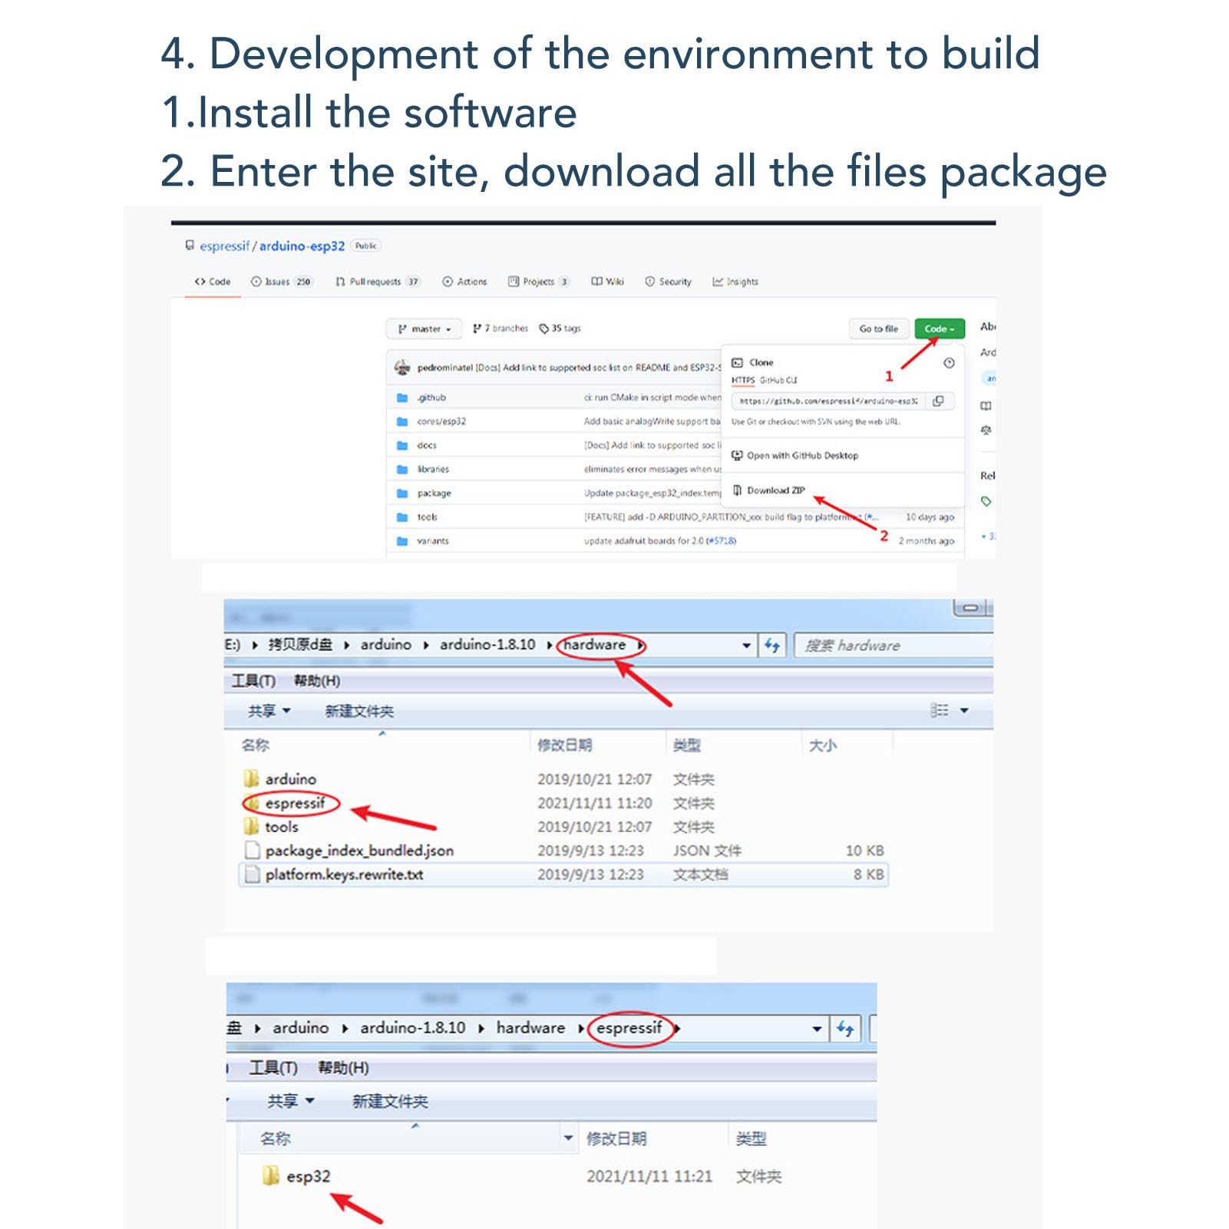This screenshot has height=1229, width=1229.
Task: Open the view options icon in hardware window
Action: [x=939, y=710]
